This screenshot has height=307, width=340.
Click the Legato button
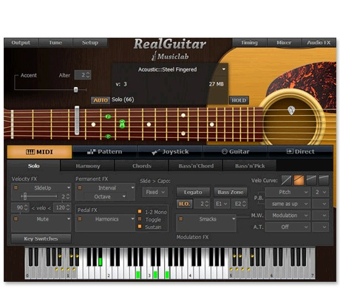point(193,192)
